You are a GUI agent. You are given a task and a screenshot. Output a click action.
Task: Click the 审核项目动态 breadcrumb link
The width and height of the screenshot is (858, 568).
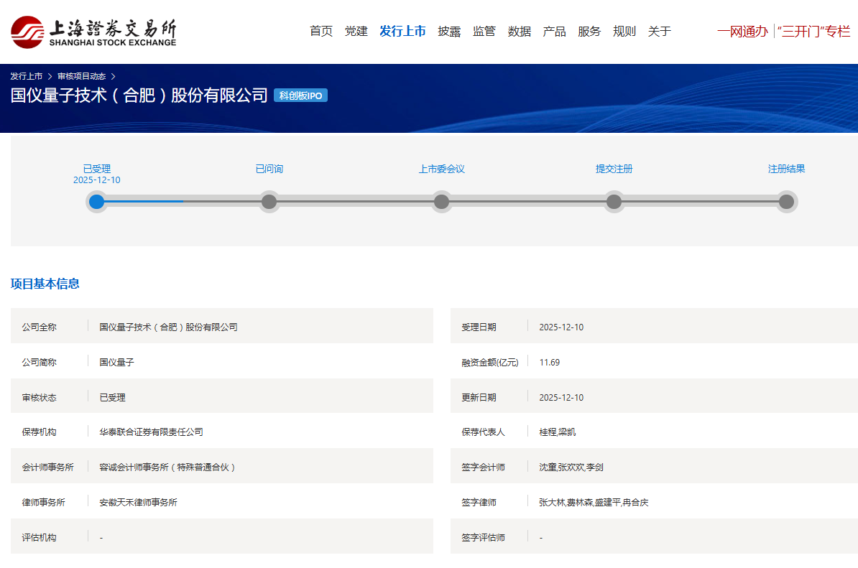coord(81,76)
